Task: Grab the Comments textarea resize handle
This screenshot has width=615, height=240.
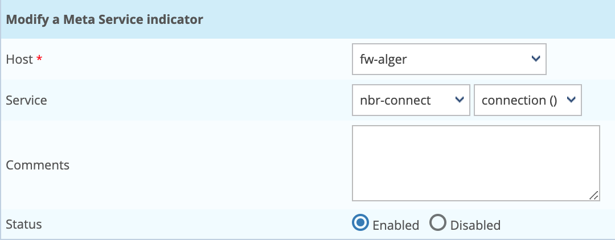Action: 594,195
